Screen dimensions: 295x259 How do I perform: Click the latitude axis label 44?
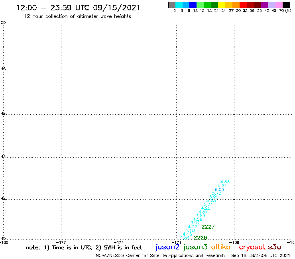point(3,157)
